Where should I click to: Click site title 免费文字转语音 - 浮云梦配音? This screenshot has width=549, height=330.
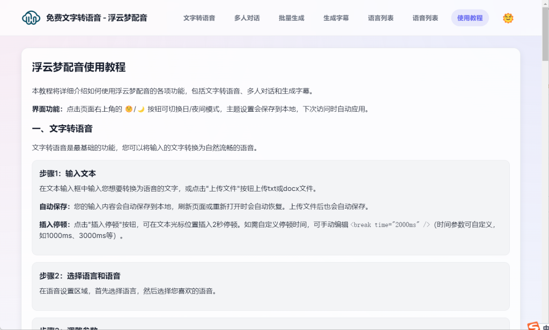97,18
